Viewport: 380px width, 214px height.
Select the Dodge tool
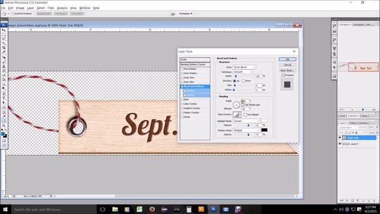pyautogui.click(x=4, y=89)
